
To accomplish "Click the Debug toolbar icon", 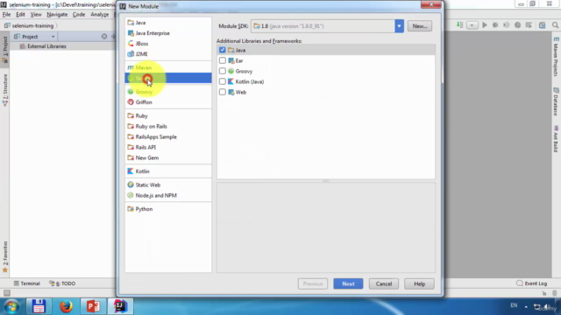I will point(495,25).
